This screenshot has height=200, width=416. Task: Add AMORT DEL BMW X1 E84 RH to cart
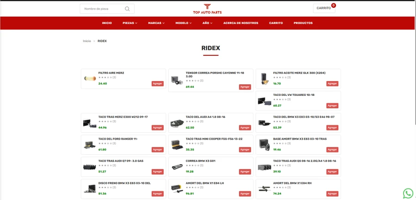click(332, 194)
